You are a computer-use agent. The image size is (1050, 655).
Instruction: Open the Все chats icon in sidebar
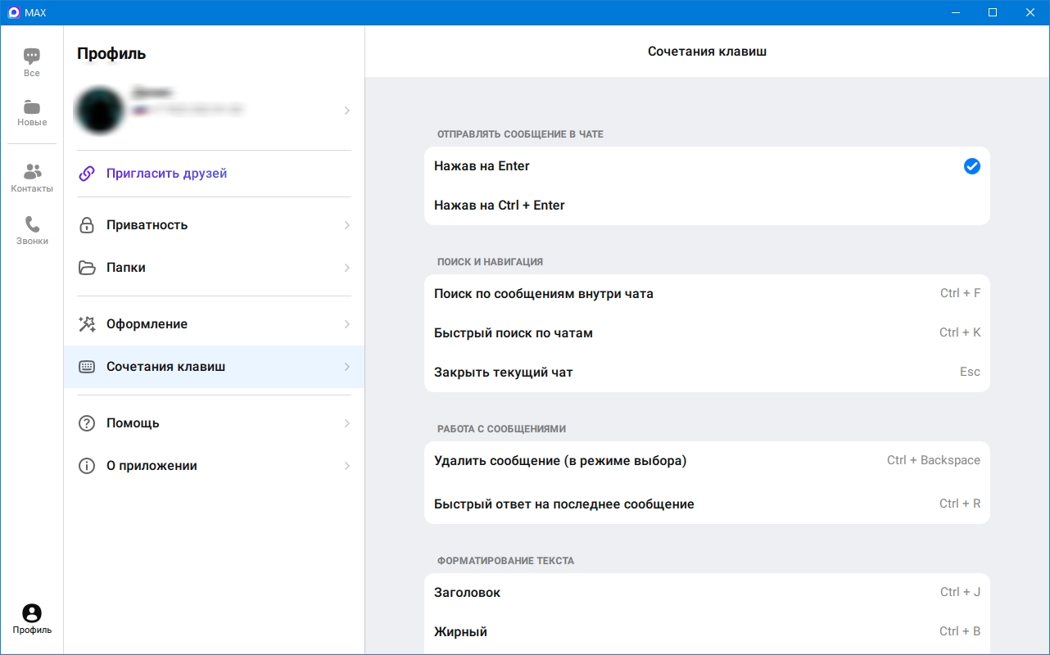pos(32,56)
